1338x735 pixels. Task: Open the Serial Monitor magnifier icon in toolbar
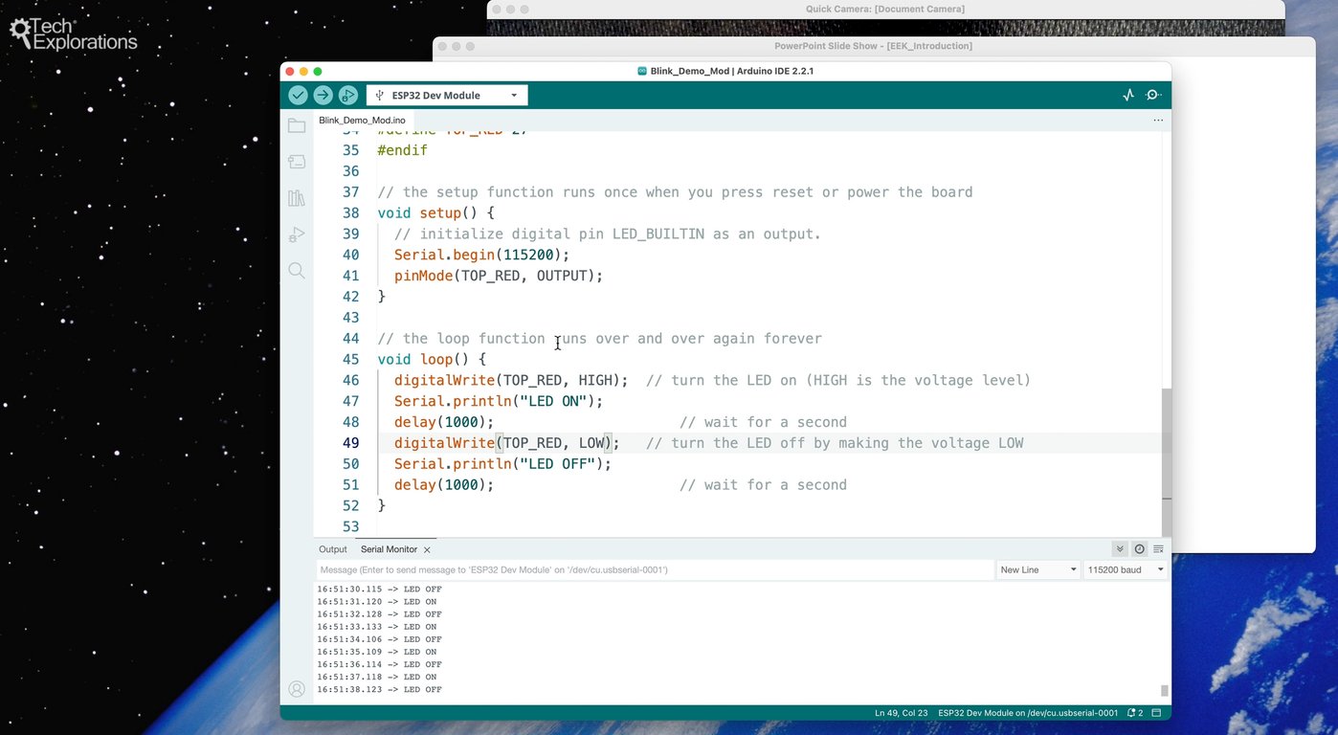pyautogui.click(x=1153, y=95)
